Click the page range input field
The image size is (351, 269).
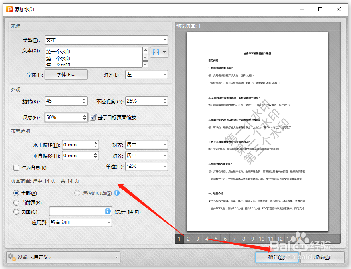coord(81,211)
